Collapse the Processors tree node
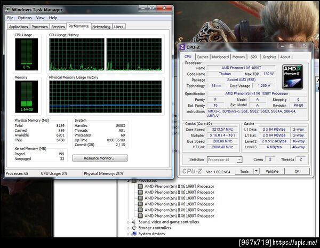This screenshot has height=248, width=320. pos(129,181)
